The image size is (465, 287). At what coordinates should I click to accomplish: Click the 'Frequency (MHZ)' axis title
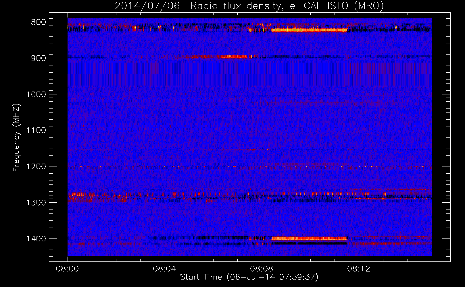click(16, 137)
